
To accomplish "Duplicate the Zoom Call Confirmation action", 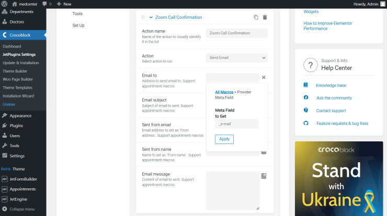I will 256,17.
